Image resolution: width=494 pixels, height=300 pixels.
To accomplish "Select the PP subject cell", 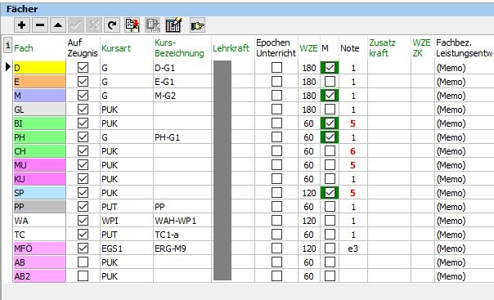I will [x=40, y=207].
